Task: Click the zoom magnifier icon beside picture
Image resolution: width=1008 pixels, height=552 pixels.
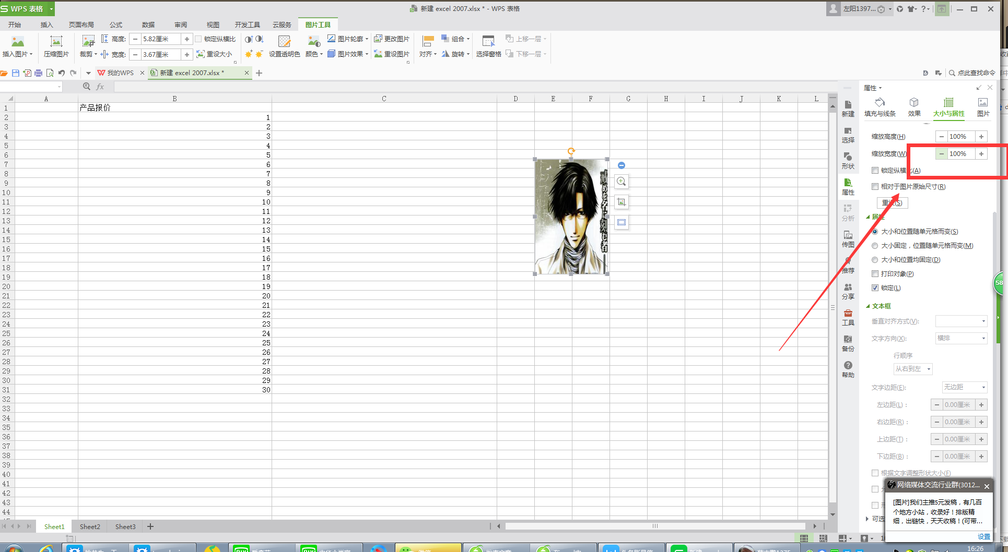Action: (x=622, y=182)
